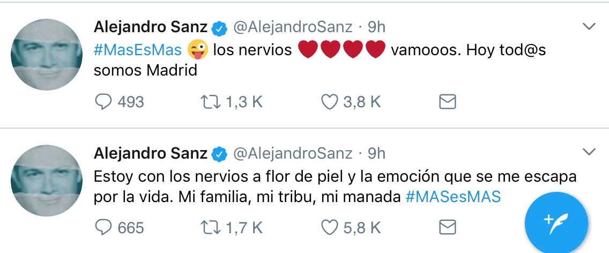Open profile picture on the first tweet
This screenshot has width=609, height=253.
[x=47, y=55]
